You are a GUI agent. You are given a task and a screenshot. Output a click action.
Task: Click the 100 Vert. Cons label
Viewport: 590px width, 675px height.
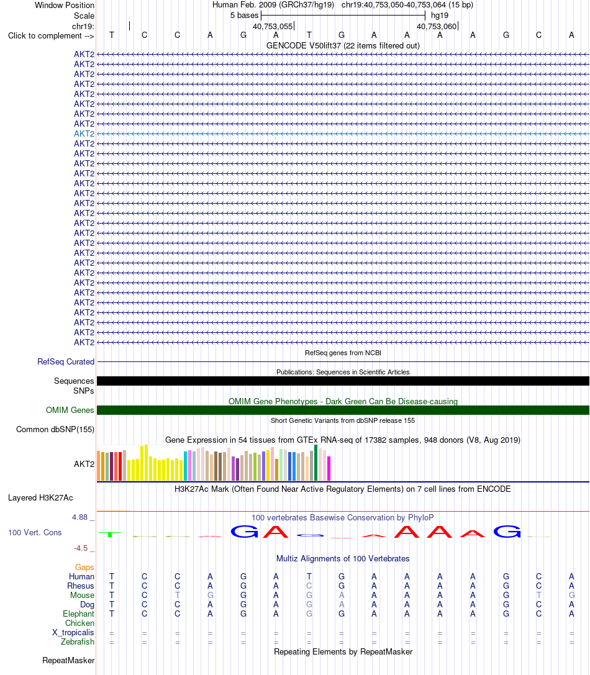[35, 533]
